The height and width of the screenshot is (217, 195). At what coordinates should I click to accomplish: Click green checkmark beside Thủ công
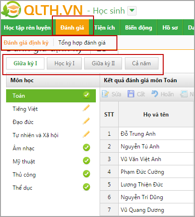click(x=87, y=174)
